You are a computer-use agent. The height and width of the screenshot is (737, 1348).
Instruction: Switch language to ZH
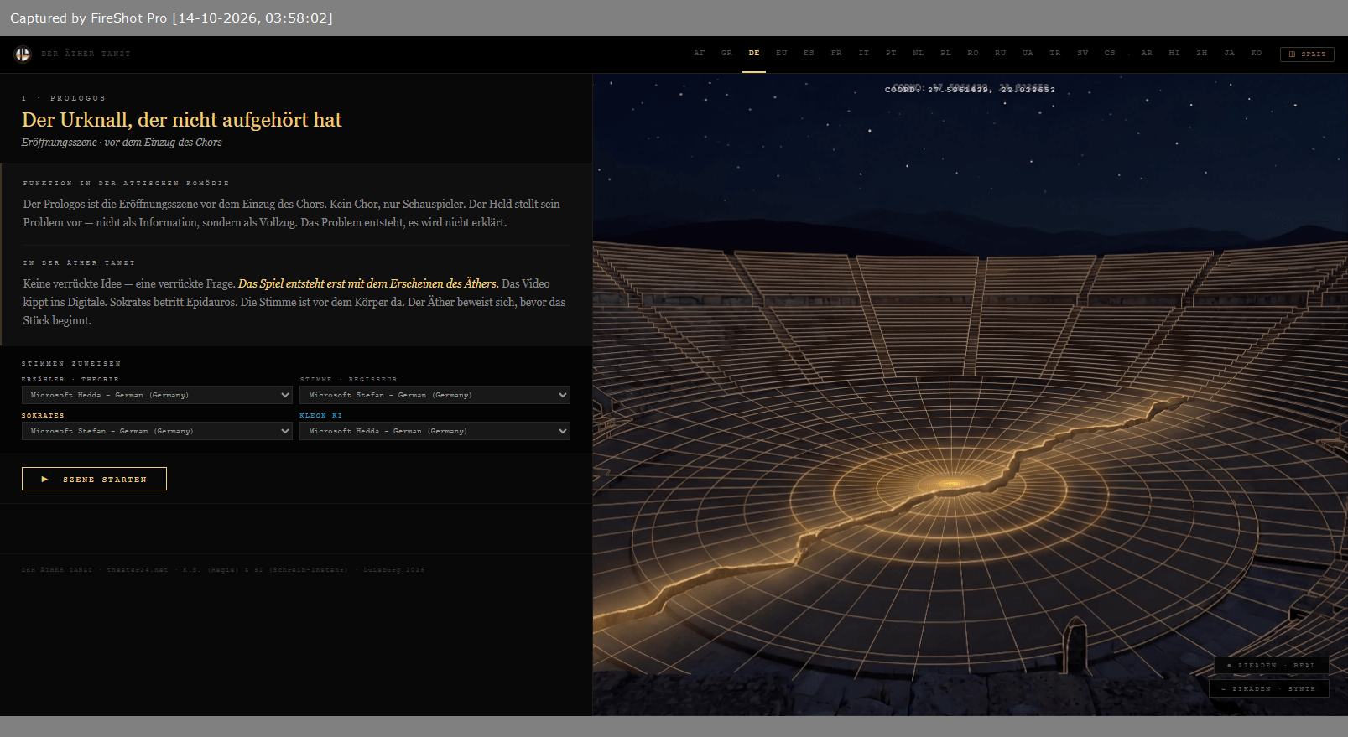[1202, 53]
